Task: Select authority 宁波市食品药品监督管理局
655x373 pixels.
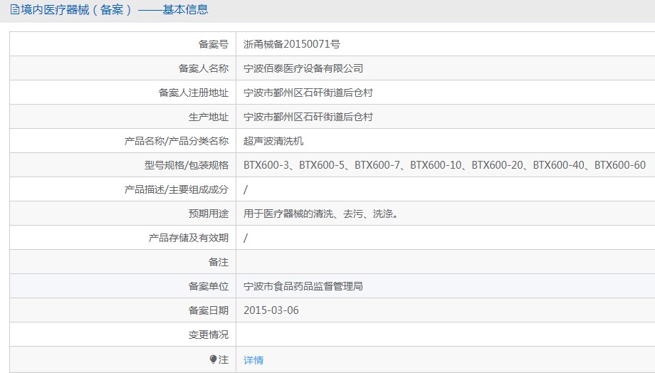Action: pos(303,286)
